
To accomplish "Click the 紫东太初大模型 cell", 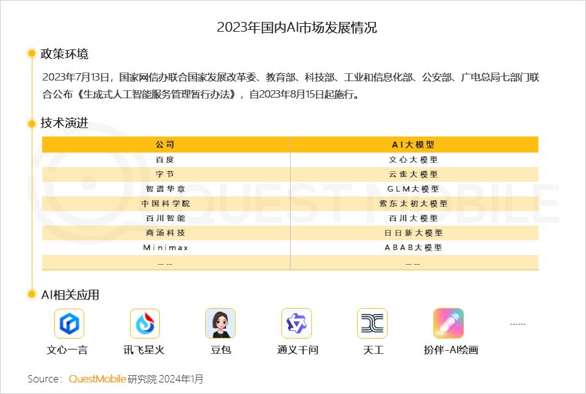I will click(x=414, y=204).
